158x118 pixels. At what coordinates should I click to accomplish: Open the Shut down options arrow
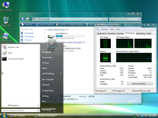pos(54,110)
